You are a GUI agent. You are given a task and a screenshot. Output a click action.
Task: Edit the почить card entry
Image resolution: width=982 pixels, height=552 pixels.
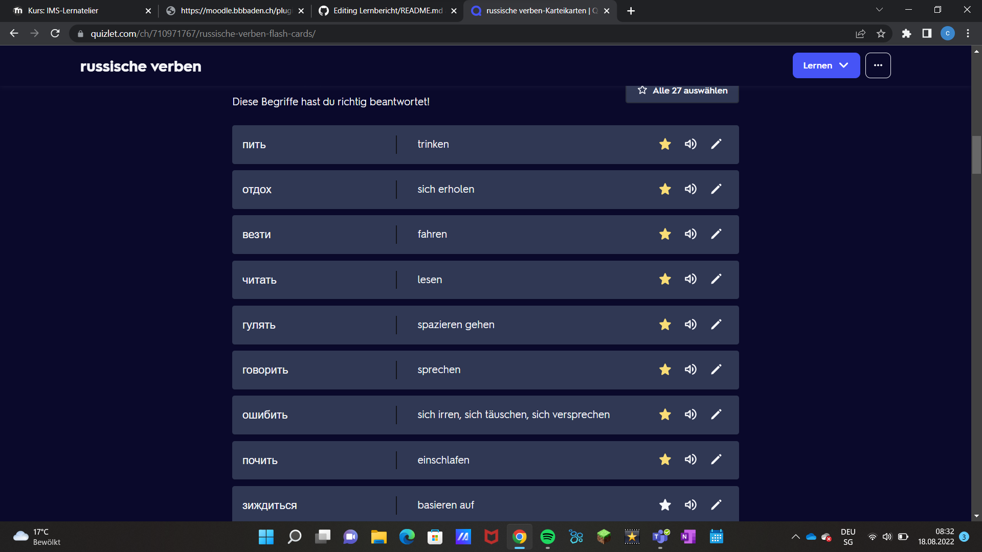pyautogui.click(x=716, y=459)
